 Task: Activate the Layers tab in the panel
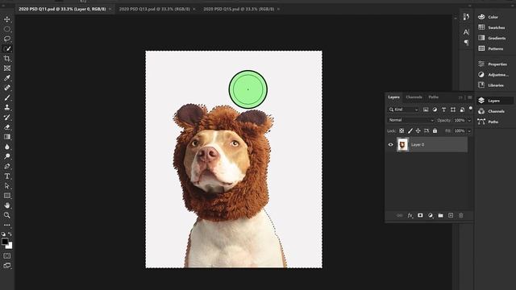(x=393, y=97)
